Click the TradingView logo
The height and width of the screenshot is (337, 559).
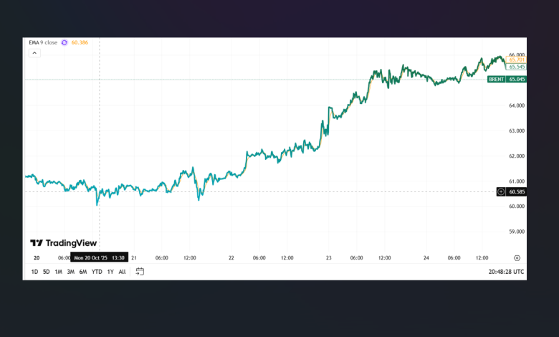pyautogui.click(x=63, y=243)
